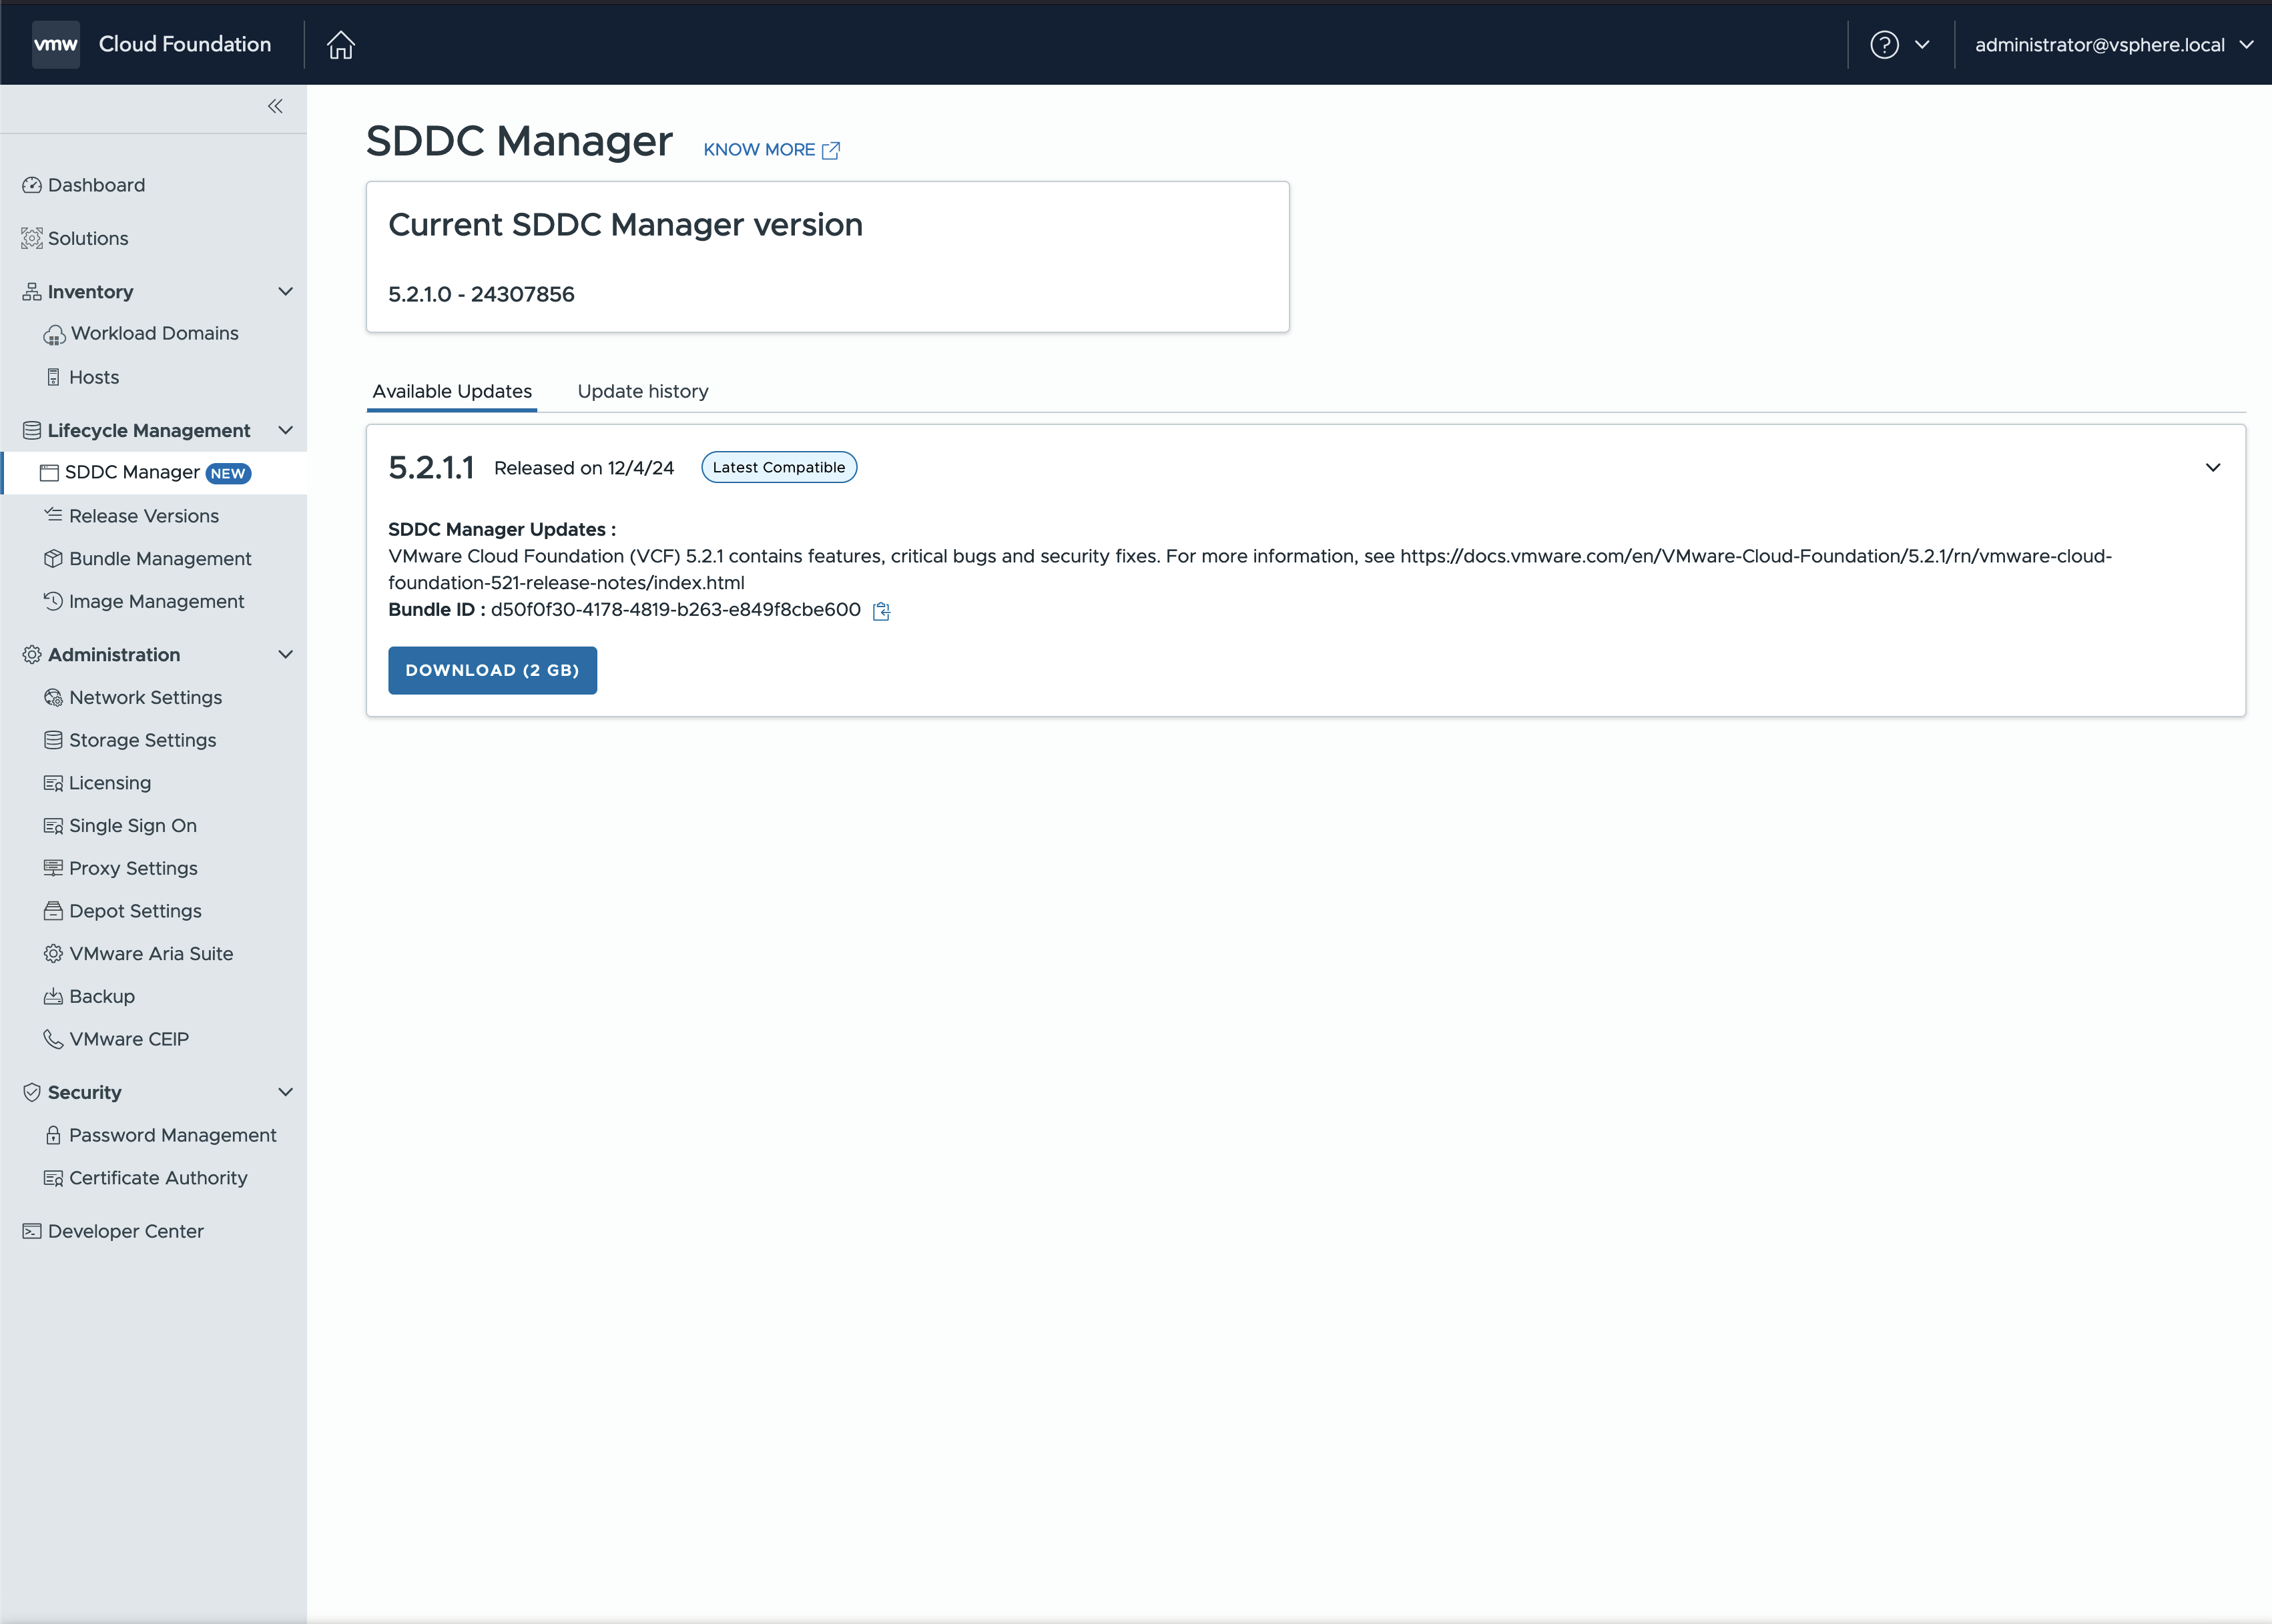The width and height of the screenshot is (2272, 1624).
Task: Open Bundle Management page
Action: 160,558
